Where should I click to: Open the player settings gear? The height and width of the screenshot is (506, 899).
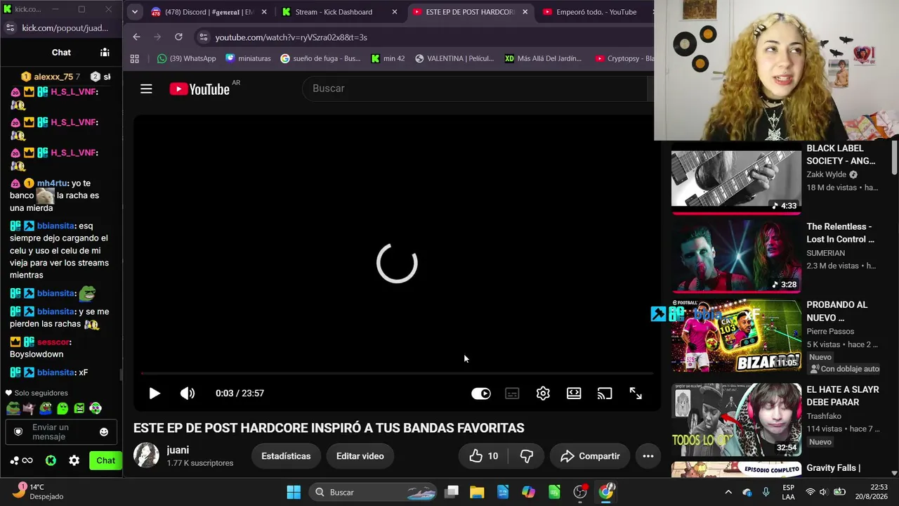[x=543, y=394]
